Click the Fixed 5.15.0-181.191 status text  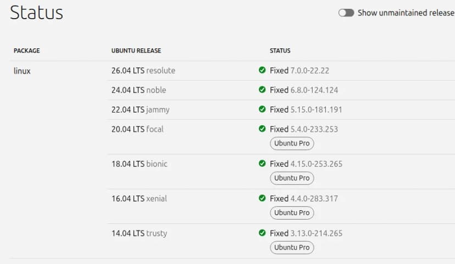306,110
